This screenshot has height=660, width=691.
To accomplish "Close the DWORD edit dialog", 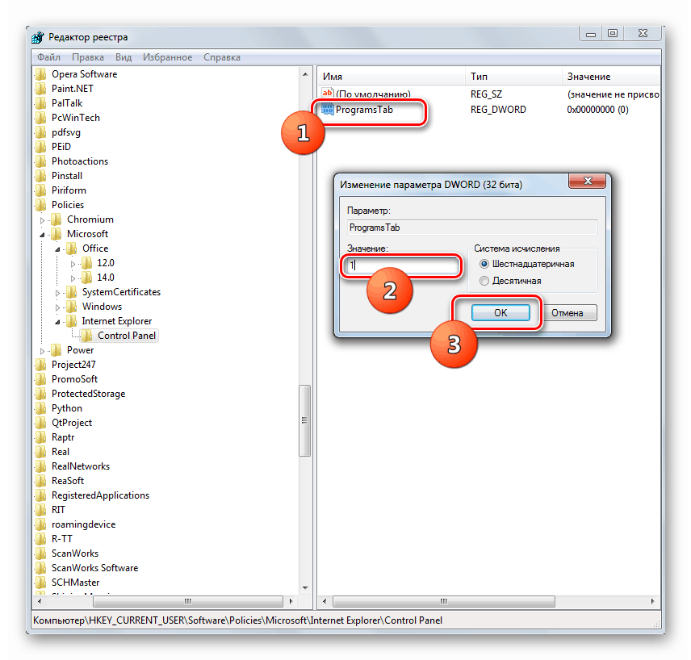I will 588,181.
